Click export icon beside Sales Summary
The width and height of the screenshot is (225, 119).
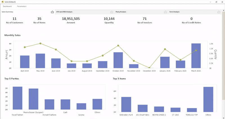52,12
